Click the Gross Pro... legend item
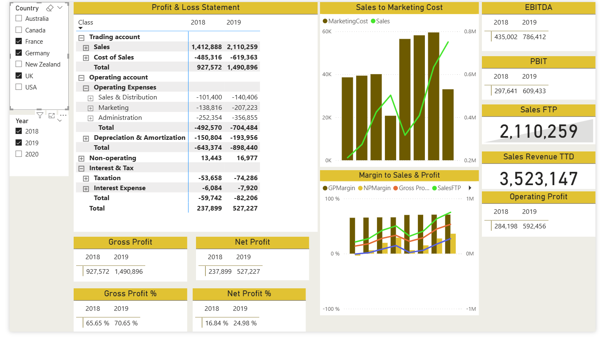 tap(411, 188)
